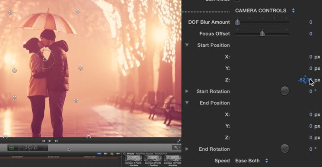
Task: Click the End Rotation degree value
Action: coord(311,149)
